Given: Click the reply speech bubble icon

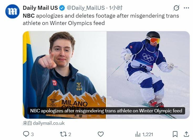Looking at the screenshot, I should point(26,134).
